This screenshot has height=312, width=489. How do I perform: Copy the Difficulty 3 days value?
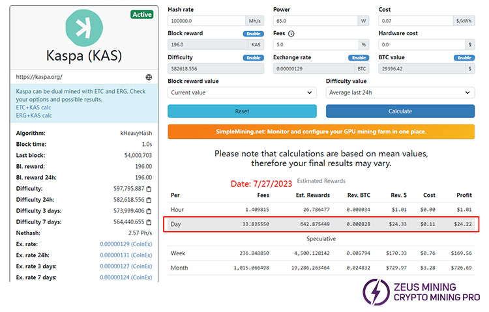[149, 210]
